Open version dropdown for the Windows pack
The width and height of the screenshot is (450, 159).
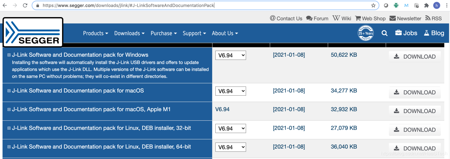pos(230,55)
